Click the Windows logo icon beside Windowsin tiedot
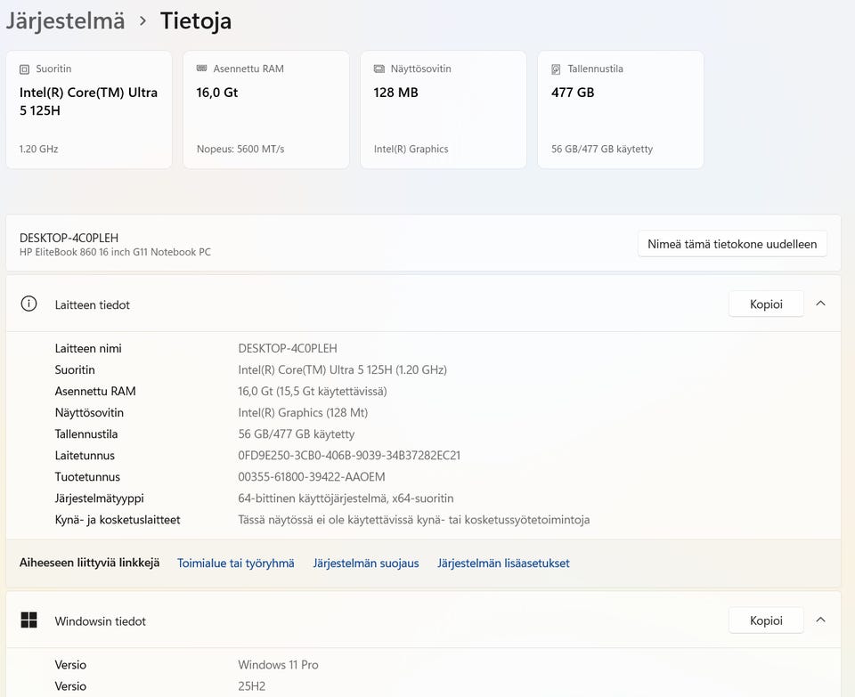The width and height of the screenshot is (855, 697). click(28, 620)
